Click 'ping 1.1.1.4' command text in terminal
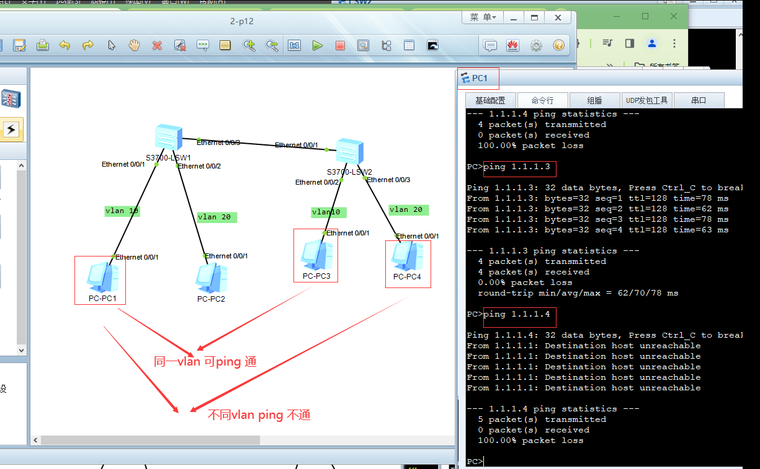 pyautogui.click(x=517, y=314)
